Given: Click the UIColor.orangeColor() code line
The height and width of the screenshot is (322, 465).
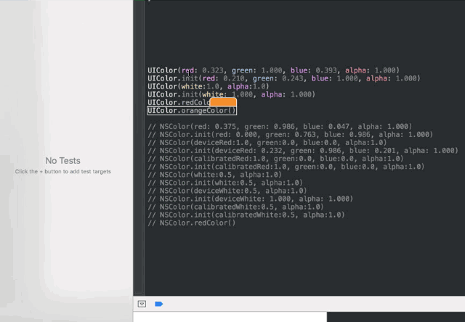Looking at the screenshot, I should 192,111.
